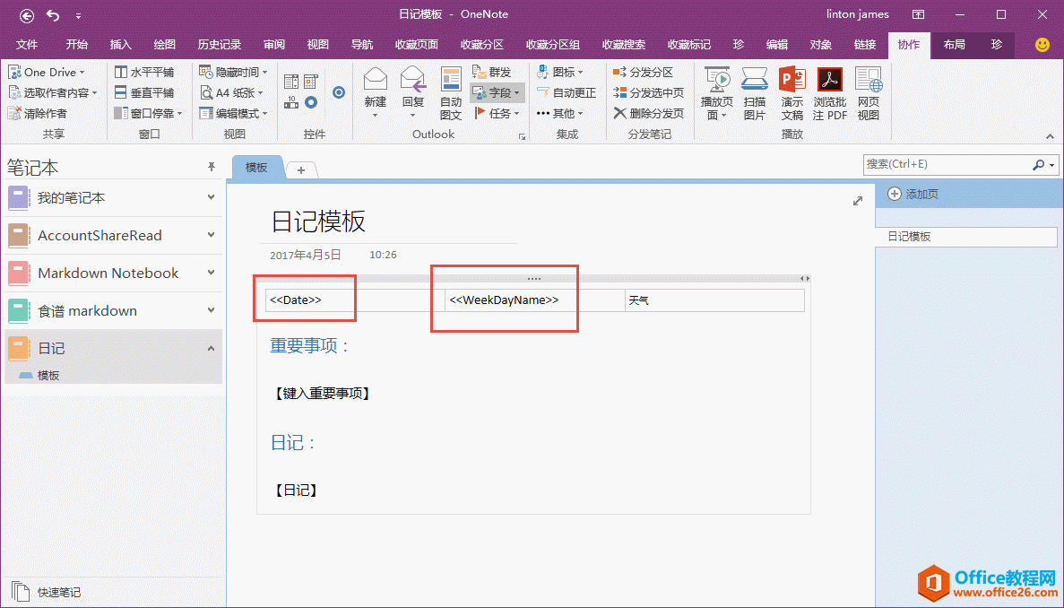Screen dimensions: 1064x608
Task: Open the 收藏页面 ribbon tab
Action: 417,45
